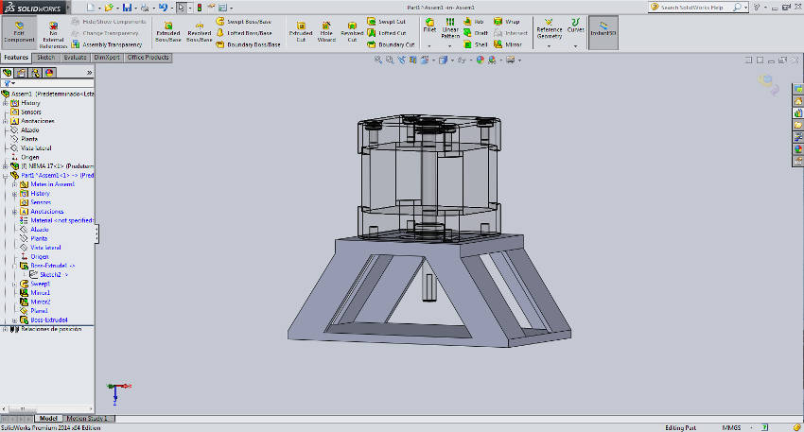Switch to the DimXpert tab
Viewport: 804px width, 432px height.
[x=107, y=58]
